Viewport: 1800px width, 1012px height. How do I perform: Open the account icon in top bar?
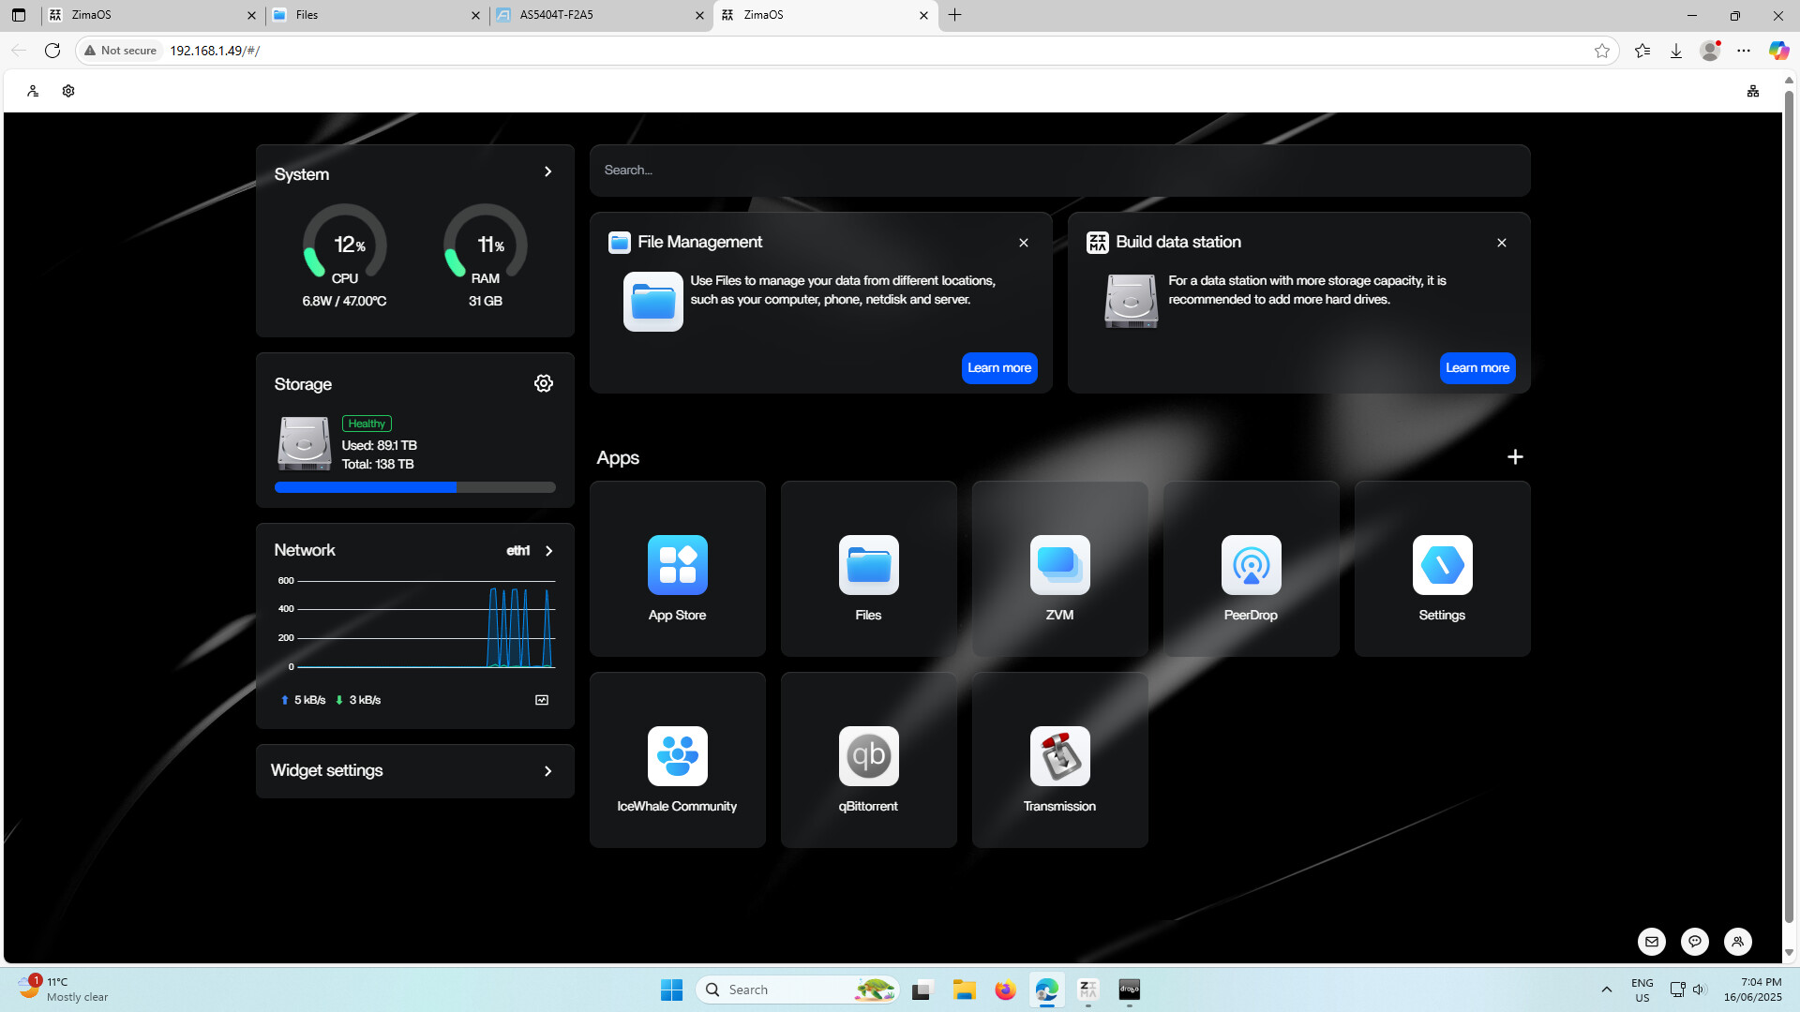coord(33,91)
